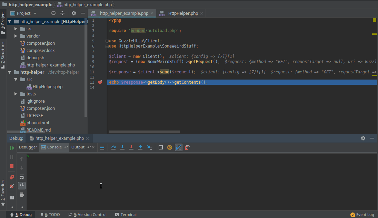Image resolution: width=378 pixels, height=218 pixels.
Task: Click the red Force Step Into icon
Action: (x=131, y=147)
